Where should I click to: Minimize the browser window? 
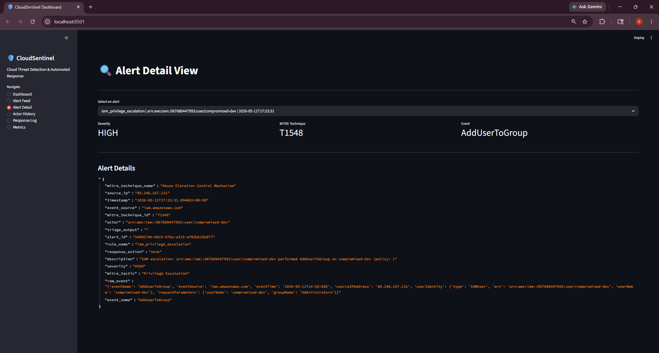pos(620,7)
